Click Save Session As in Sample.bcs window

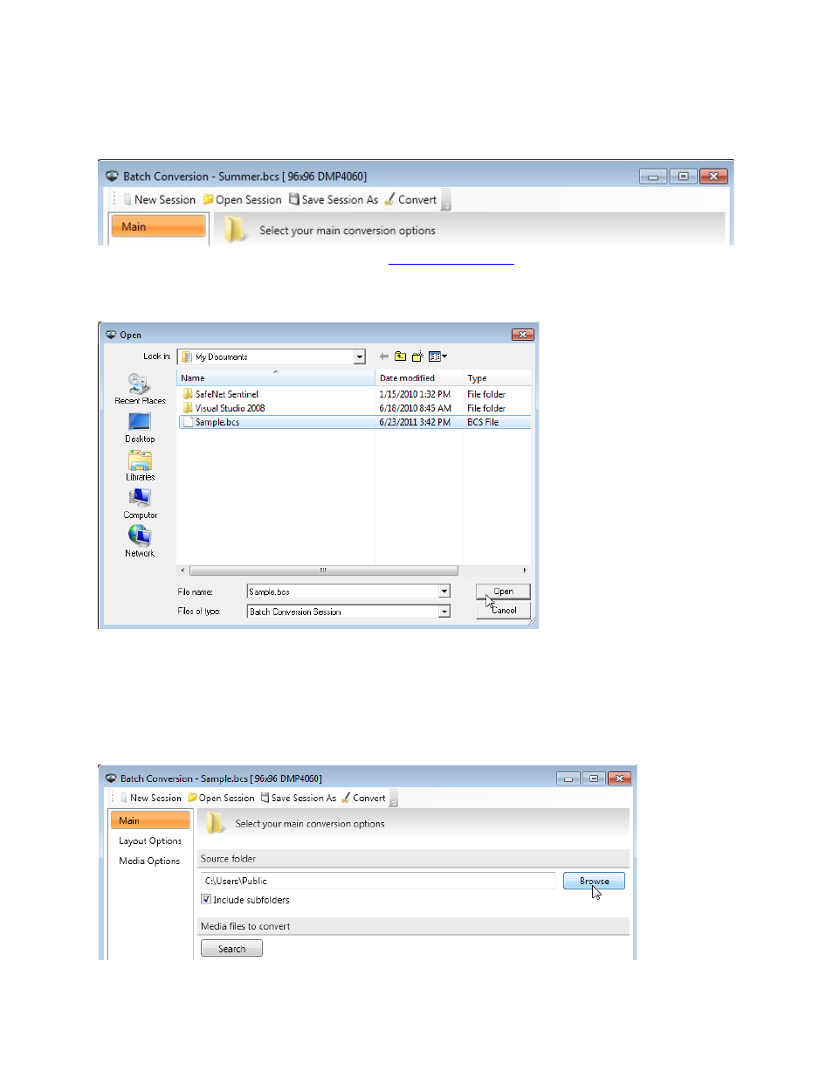[x=299, y=798]
